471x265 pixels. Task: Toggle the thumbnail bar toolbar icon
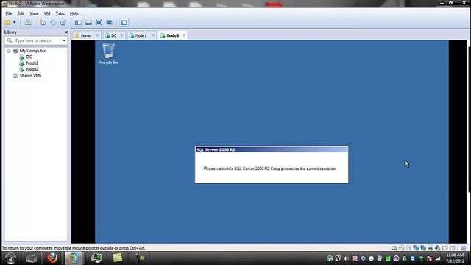88,23
